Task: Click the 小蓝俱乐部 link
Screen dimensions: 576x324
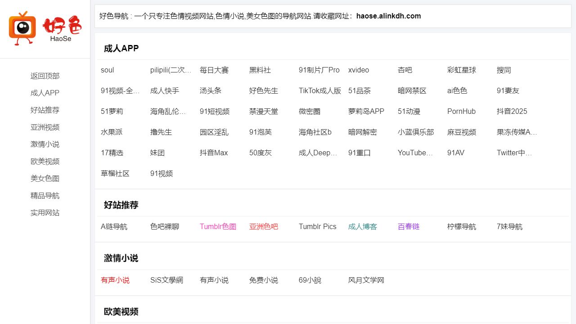Action: click(x=416, y=132)
